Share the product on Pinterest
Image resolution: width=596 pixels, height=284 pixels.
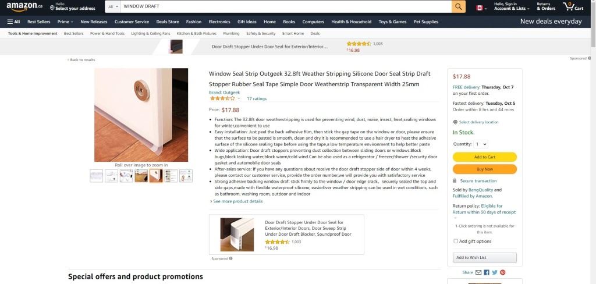[x=502, y=272]
